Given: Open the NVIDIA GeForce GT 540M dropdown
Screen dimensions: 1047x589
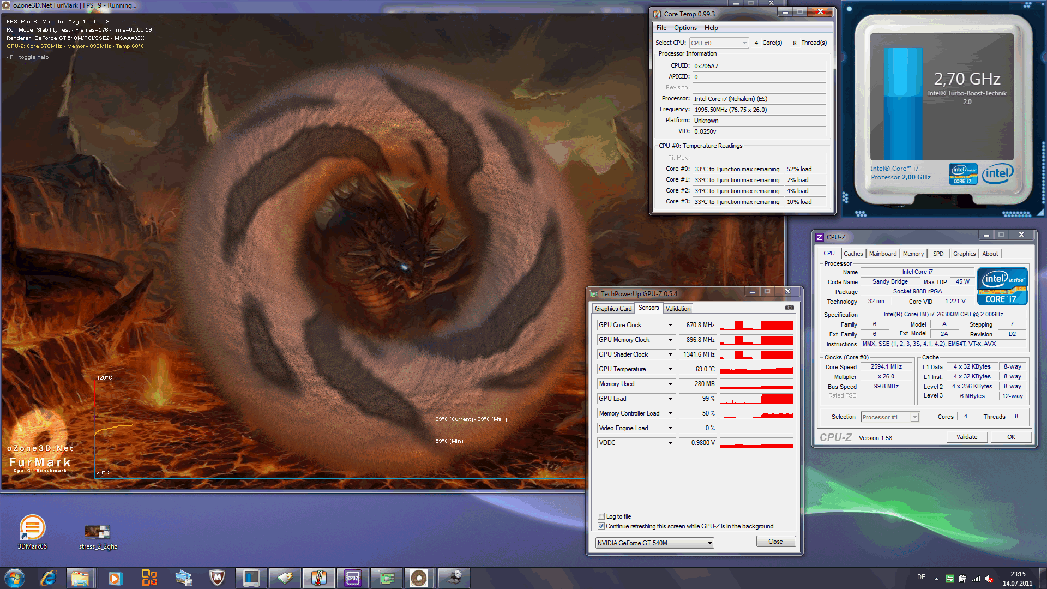Looking at the screenshot, I should click(709, 543).
